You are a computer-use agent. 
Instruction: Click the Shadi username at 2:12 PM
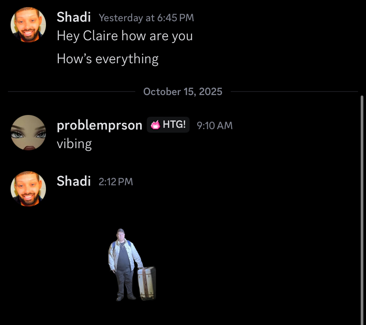pyautogui.click(x=74, y=181)
